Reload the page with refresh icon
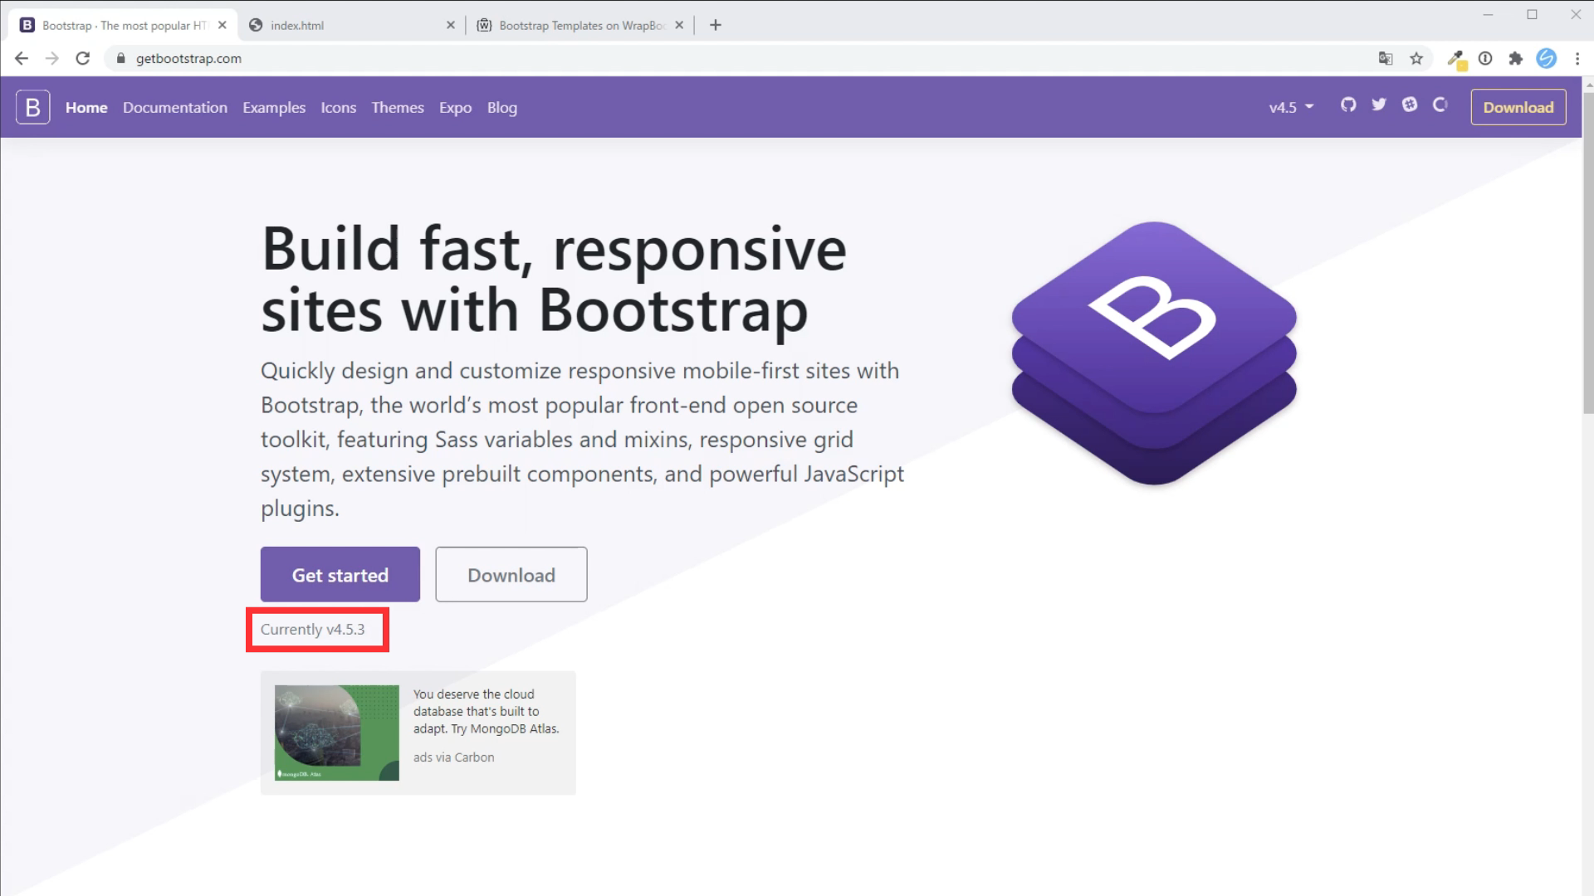1594x896 pixels. [x=82, y=58]
